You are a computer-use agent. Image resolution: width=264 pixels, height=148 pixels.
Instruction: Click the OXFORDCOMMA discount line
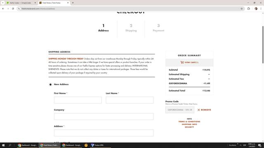pos(189,83)
